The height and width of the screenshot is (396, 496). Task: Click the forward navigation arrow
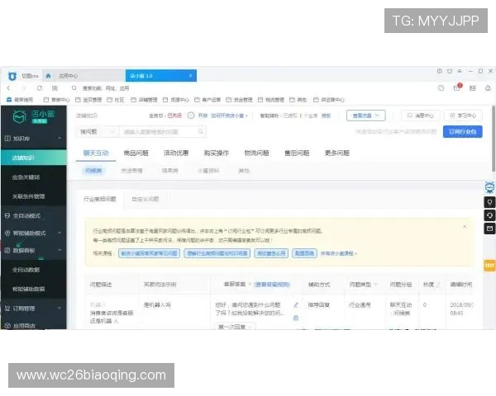24,88
